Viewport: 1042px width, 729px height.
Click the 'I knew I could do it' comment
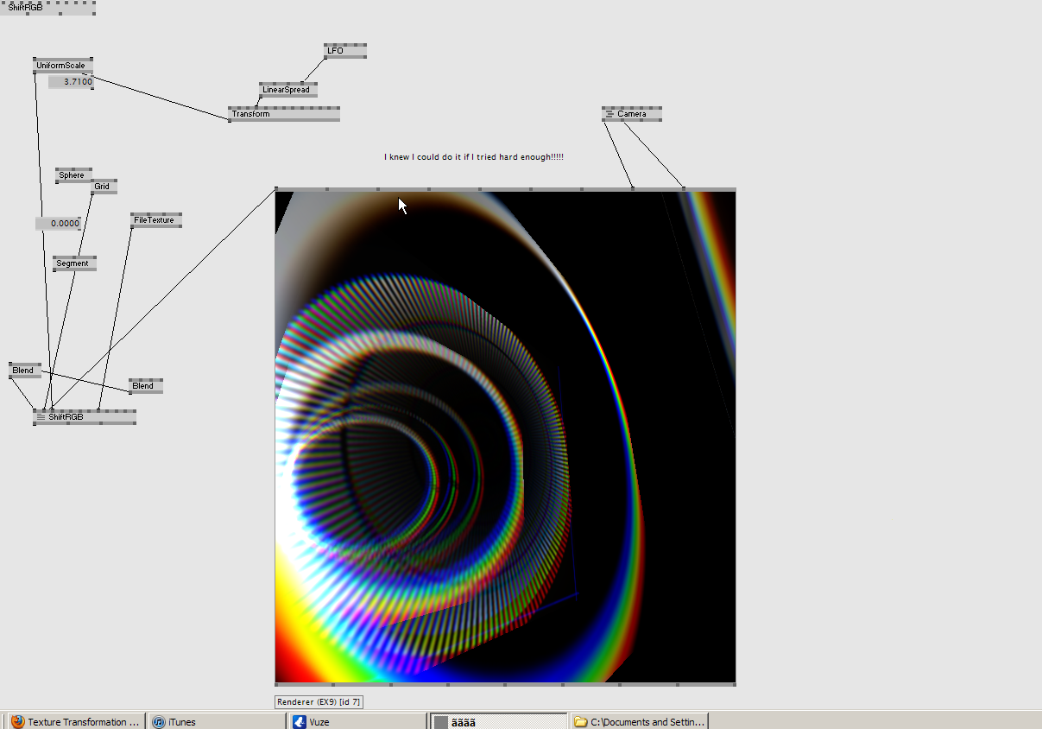[x=473, y=157]
